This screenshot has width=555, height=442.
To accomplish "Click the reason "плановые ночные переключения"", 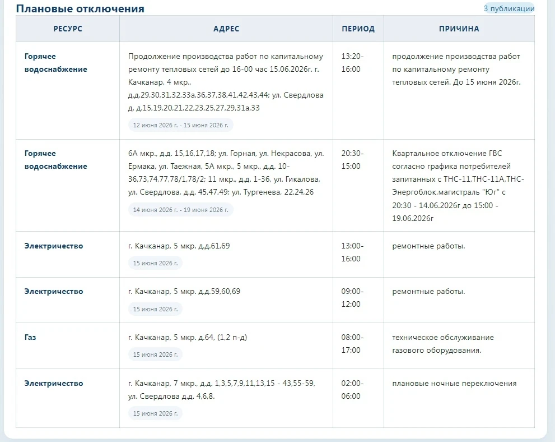I will [x=454, y=383].
